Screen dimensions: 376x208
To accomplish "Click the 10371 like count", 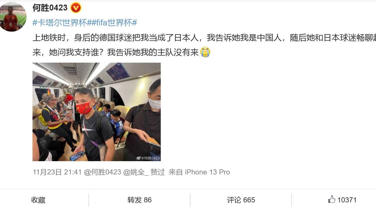I will (347, 200).
